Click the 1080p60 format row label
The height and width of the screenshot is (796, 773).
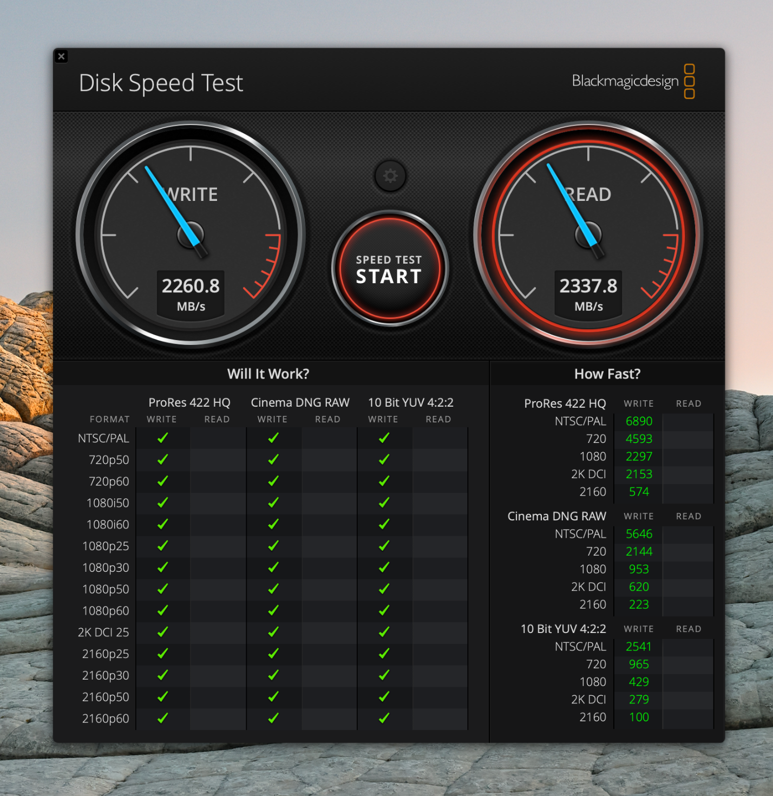tap(106, 611)
